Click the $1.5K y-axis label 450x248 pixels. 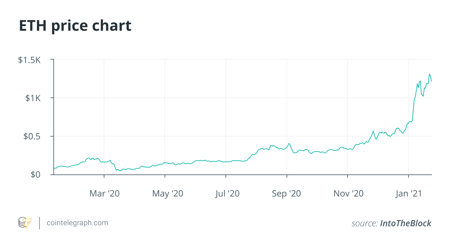click(x=29, y=60)
